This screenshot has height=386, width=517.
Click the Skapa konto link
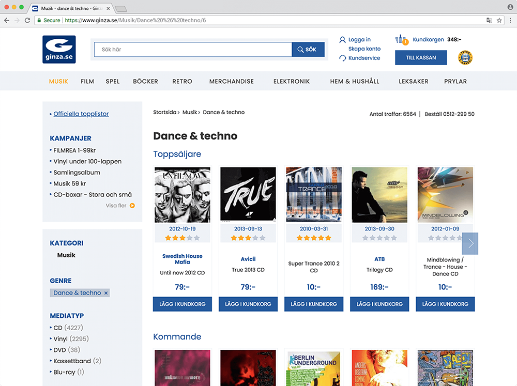click(364, 49)
